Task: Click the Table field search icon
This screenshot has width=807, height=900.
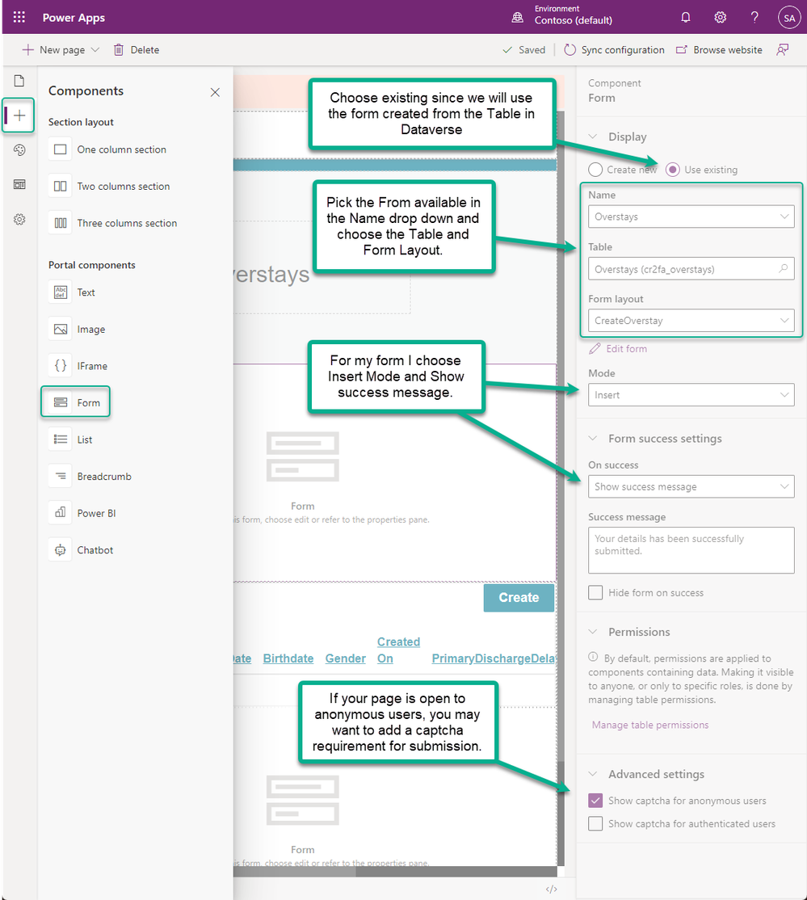Action: tap(783, 268)
